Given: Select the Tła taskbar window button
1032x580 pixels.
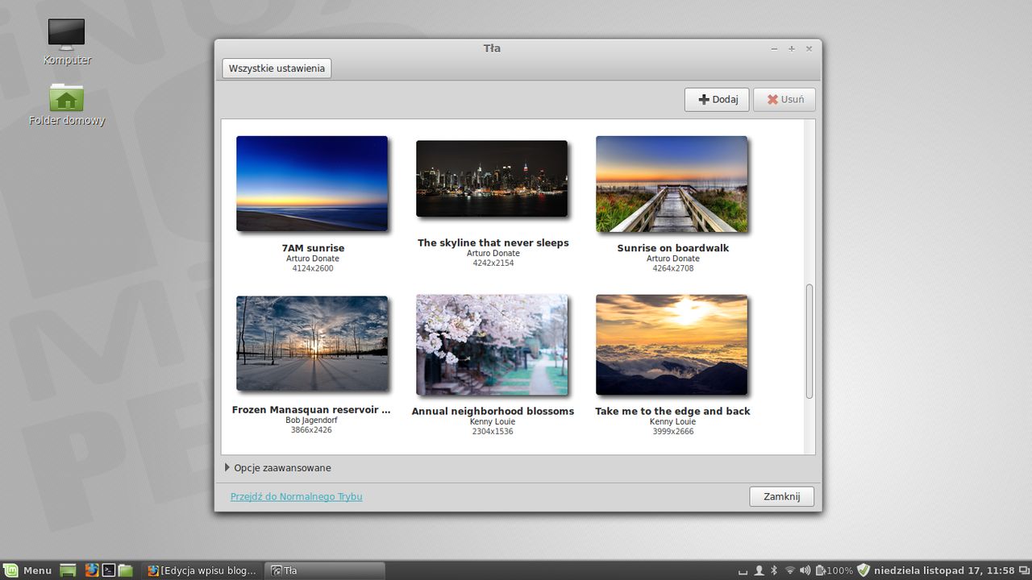Looking at the screenshot, I should click(325, 570).
